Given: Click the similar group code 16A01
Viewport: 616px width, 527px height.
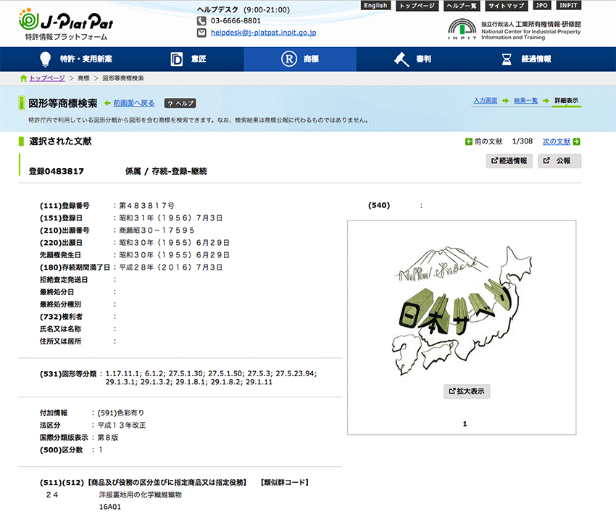Looking at the screenshot, I should click(x=110, y=507).
